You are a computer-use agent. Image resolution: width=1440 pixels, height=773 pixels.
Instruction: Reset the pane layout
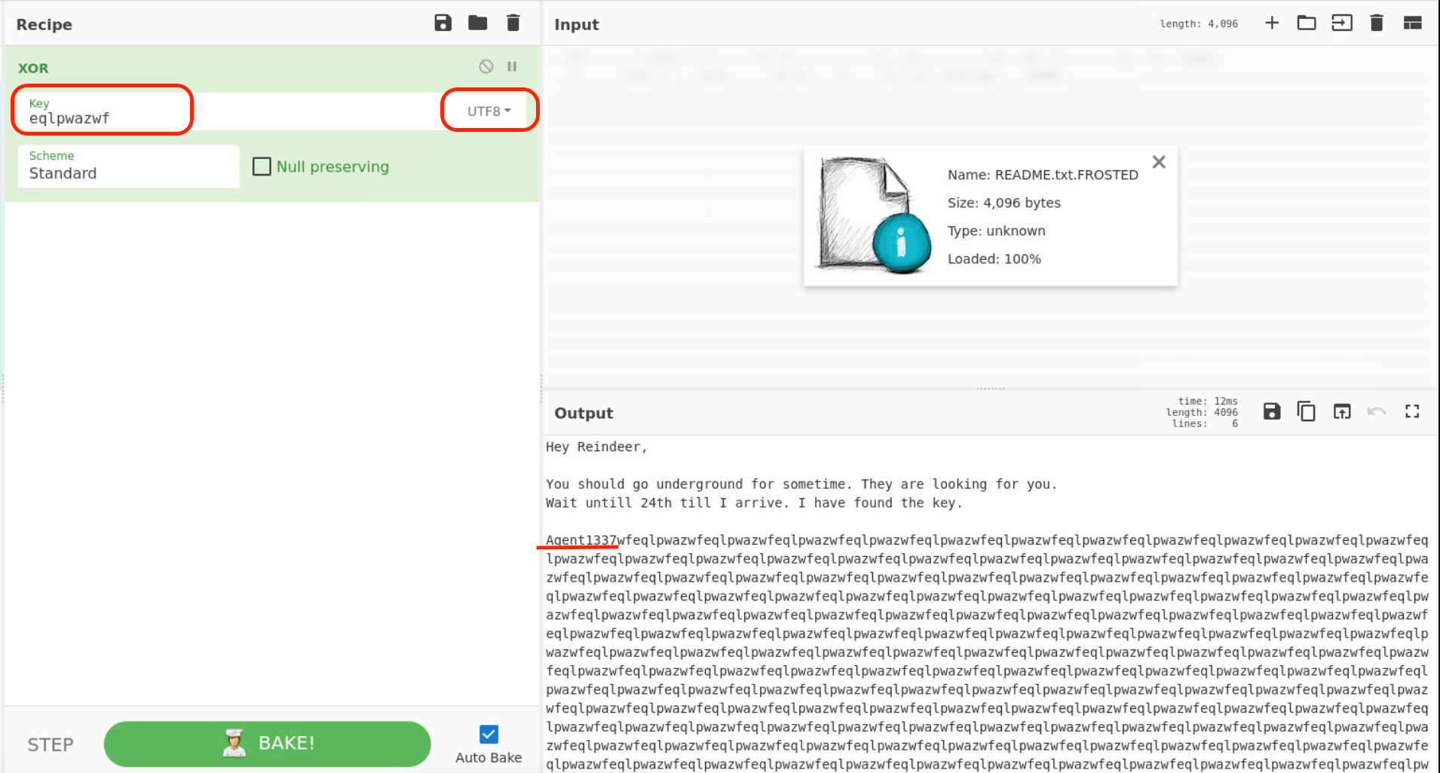pyautogui.click(x=1412, y=23)
